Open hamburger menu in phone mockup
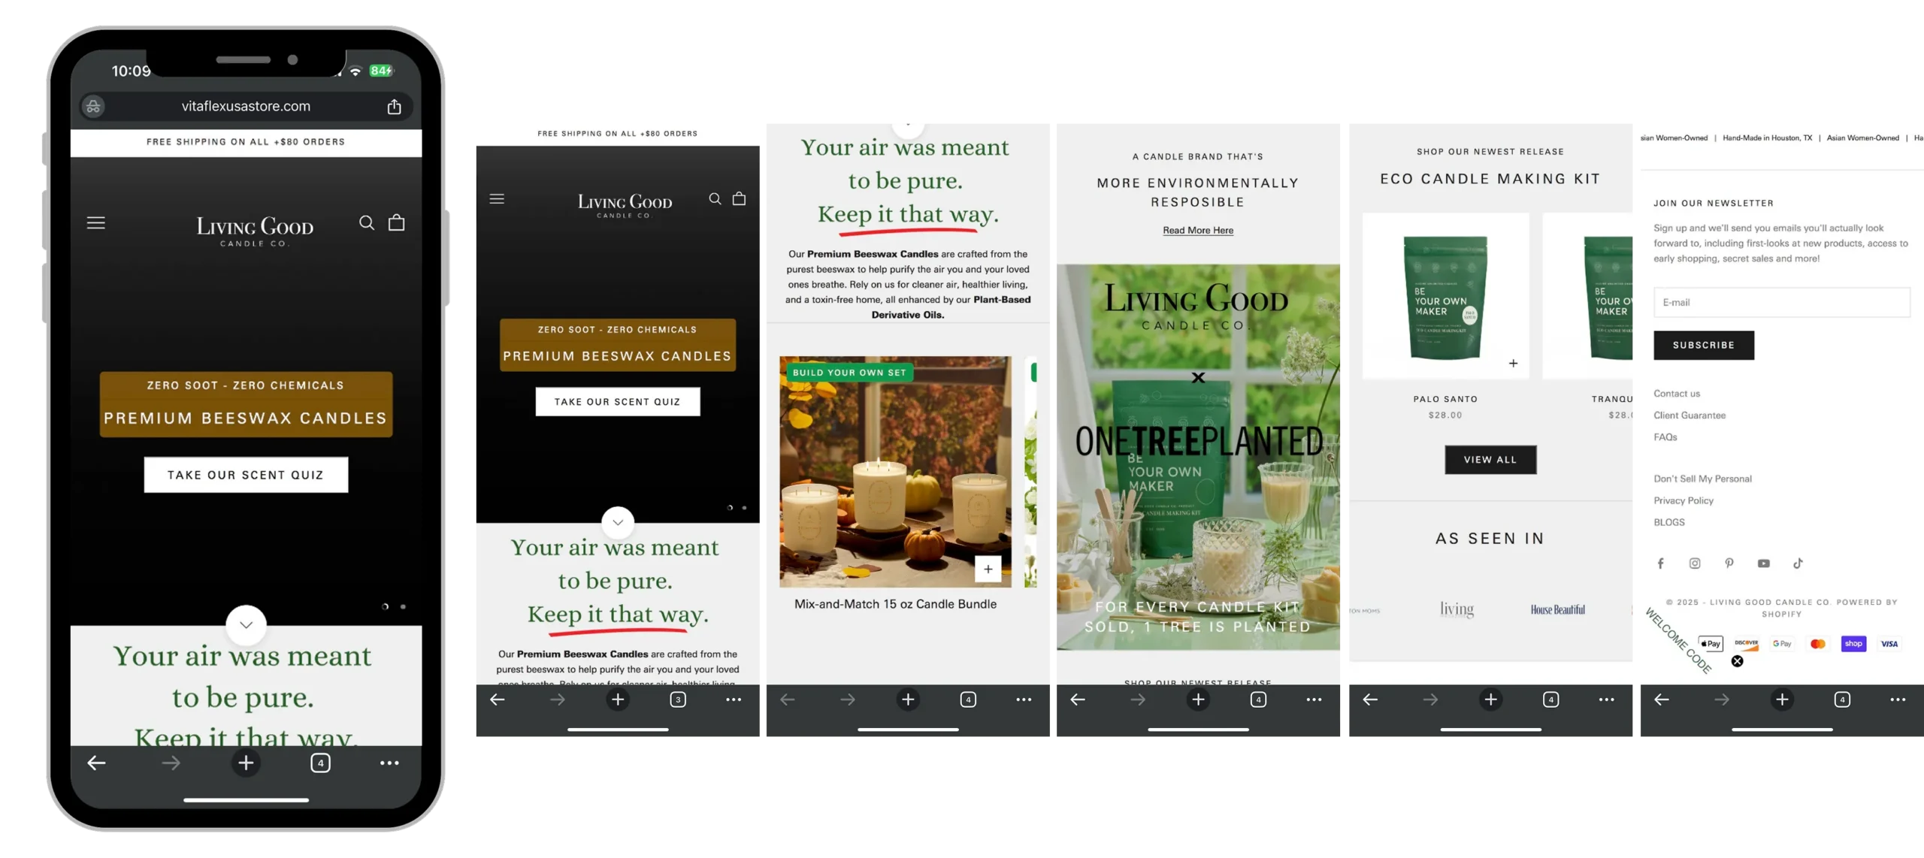Screen dimensions: 1924x858 [x=96, y=223]
